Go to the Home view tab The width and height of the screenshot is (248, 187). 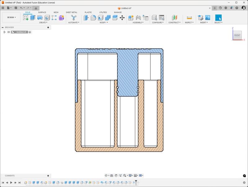tap(36, 8)
